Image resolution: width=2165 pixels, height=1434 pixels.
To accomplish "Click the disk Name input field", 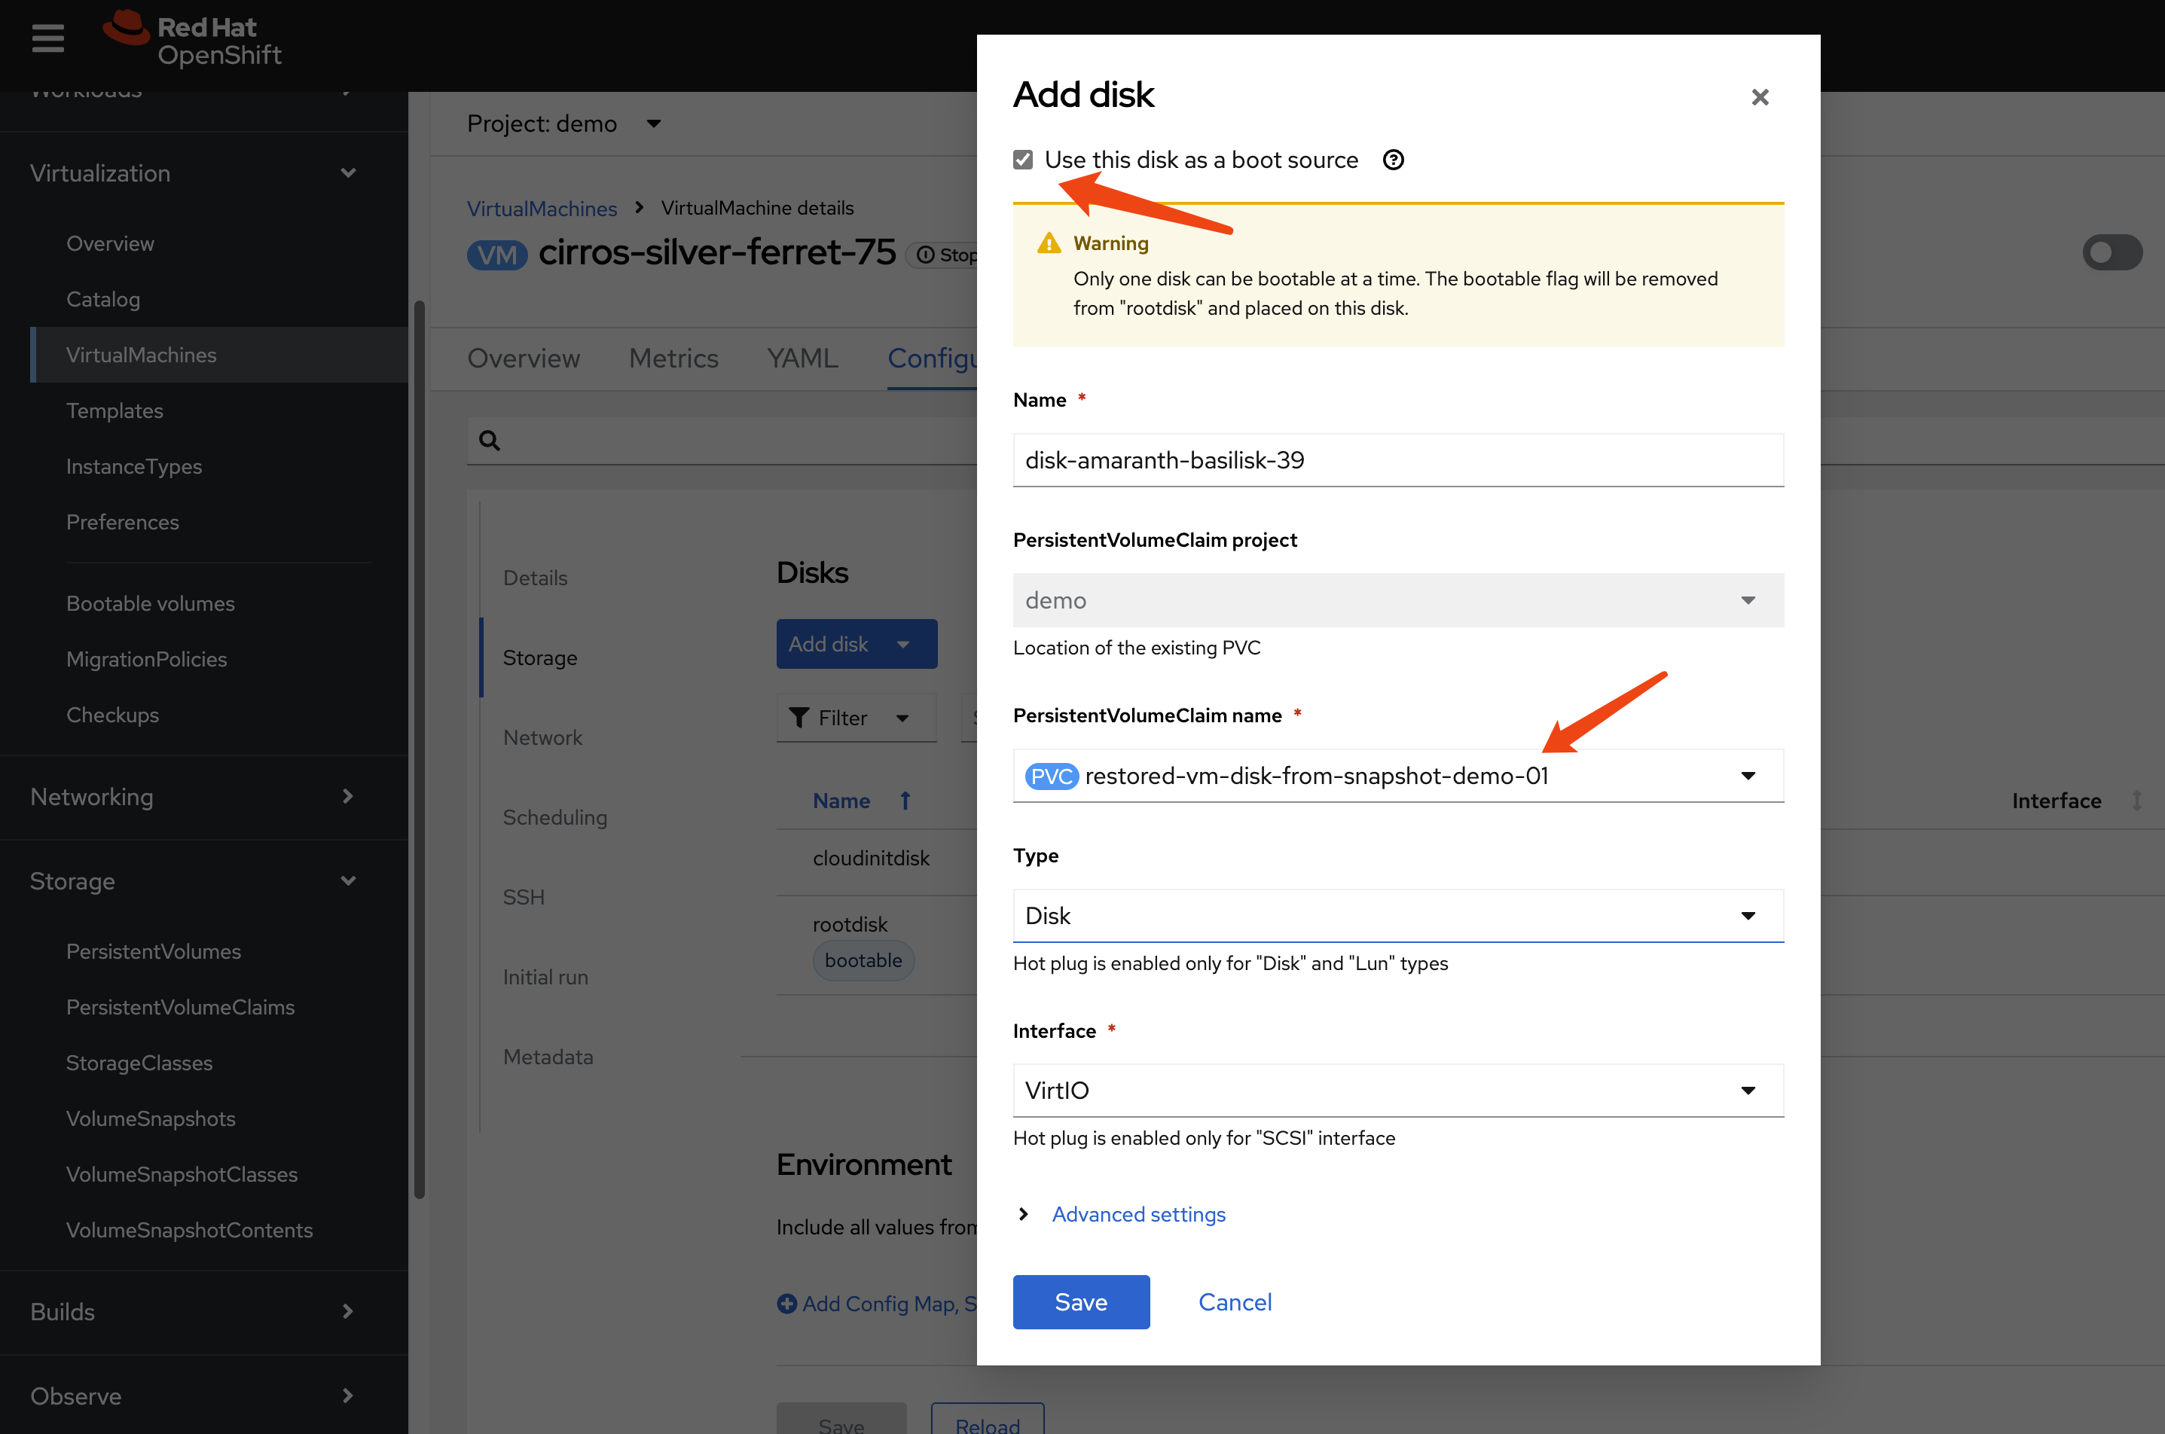I will 1397,460.
